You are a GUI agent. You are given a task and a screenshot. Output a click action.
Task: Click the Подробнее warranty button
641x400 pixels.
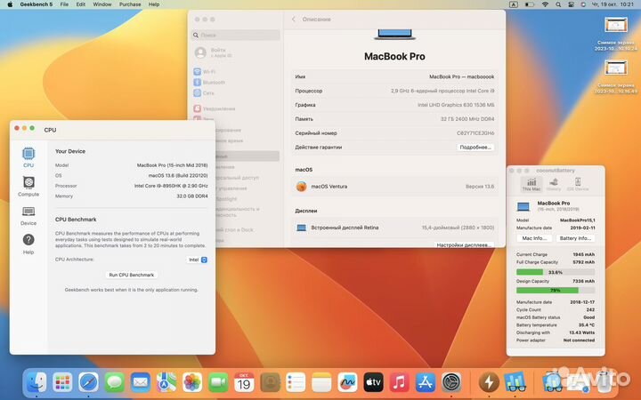[475, 148]
